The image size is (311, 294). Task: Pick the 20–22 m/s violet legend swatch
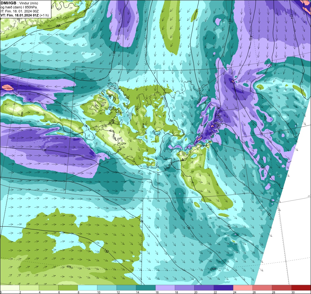coord(204,288)
